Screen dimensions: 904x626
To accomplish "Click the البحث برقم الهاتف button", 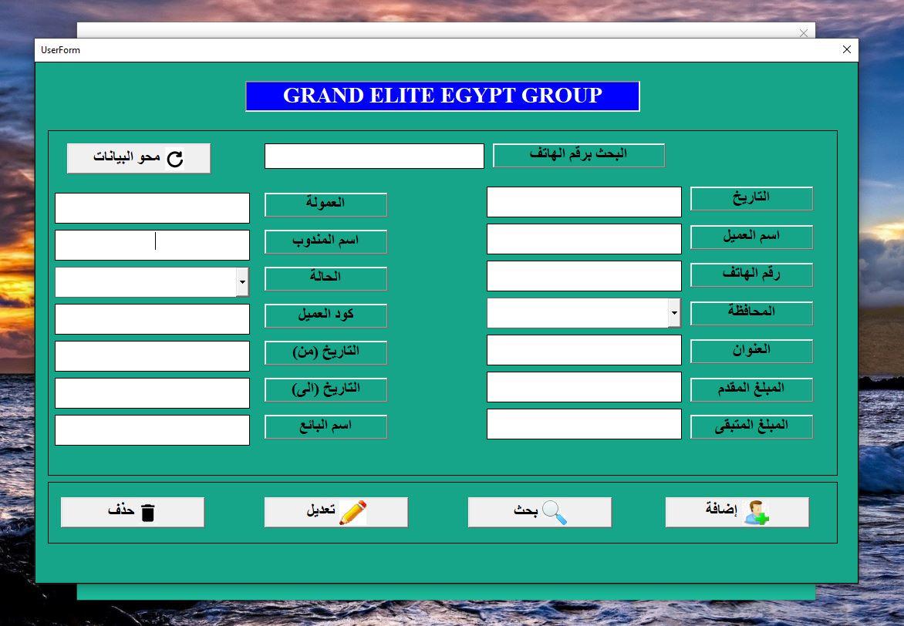I will 578,156.
